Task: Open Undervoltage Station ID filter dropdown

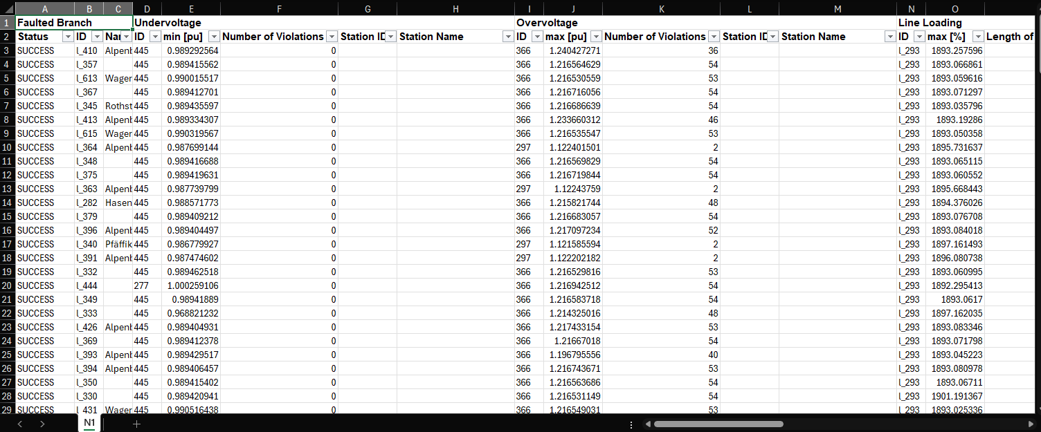Action: [390, 37]
